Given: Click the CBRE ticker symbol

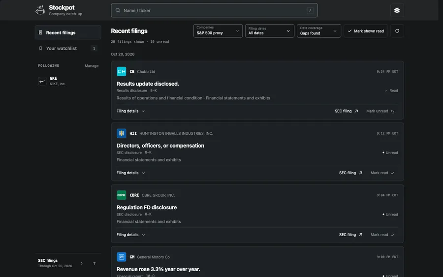Looking at the screenshot, I should (x=134, y=195).
